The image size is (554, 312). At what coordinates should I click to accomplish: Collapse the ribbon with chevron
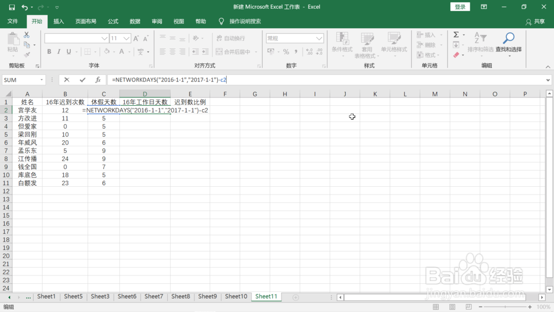click(548, 67)
